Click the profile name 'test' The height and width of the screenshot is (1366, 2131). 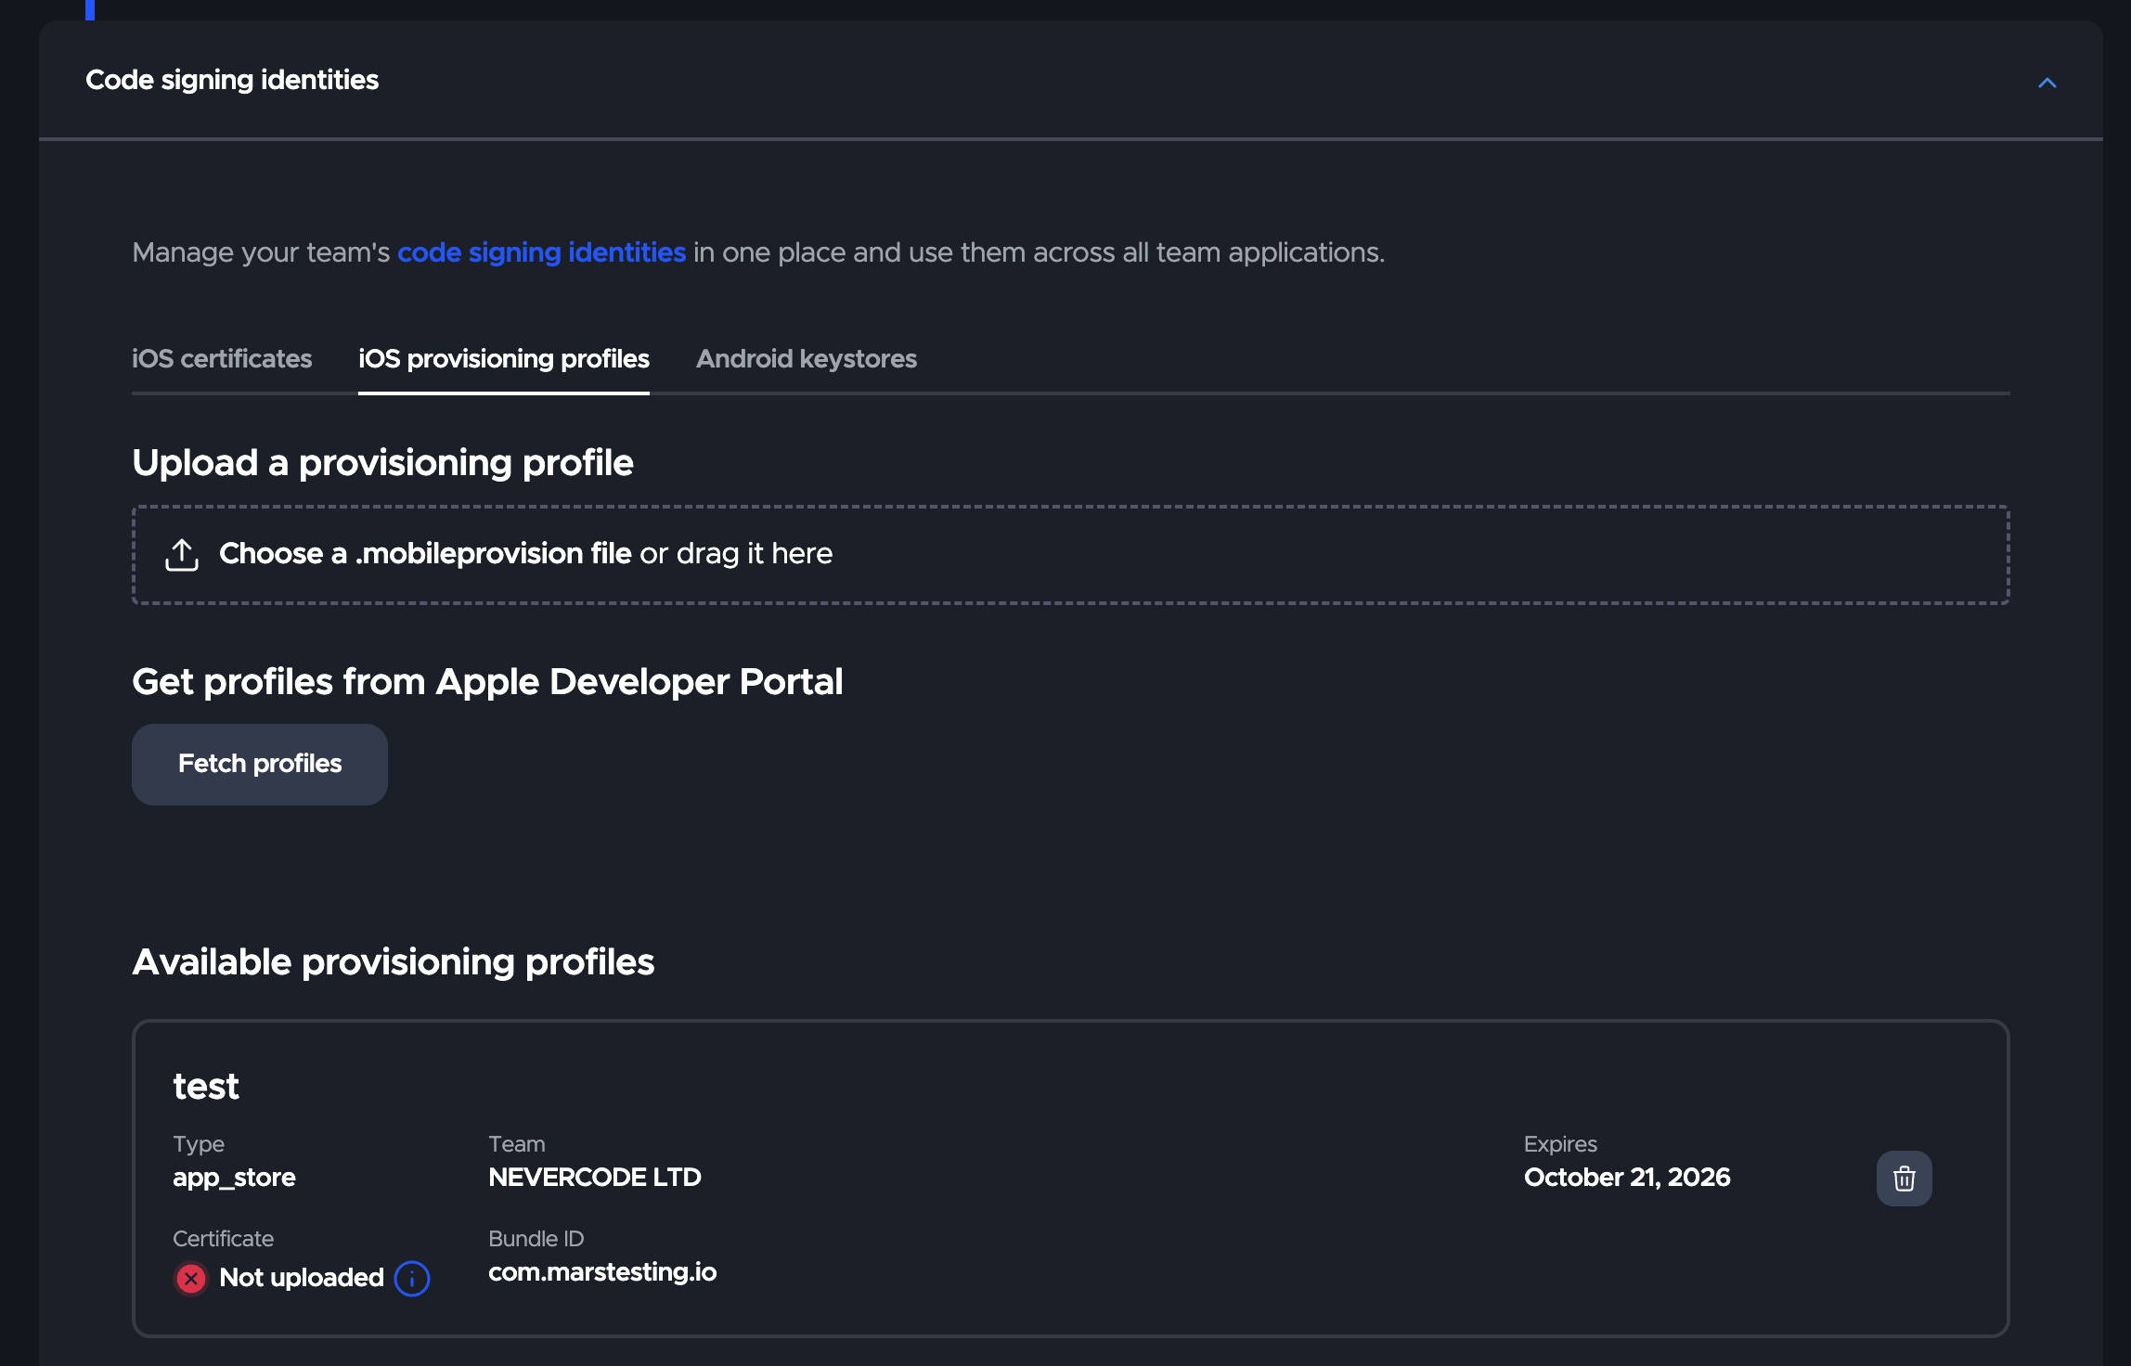tap(206, 1087)
